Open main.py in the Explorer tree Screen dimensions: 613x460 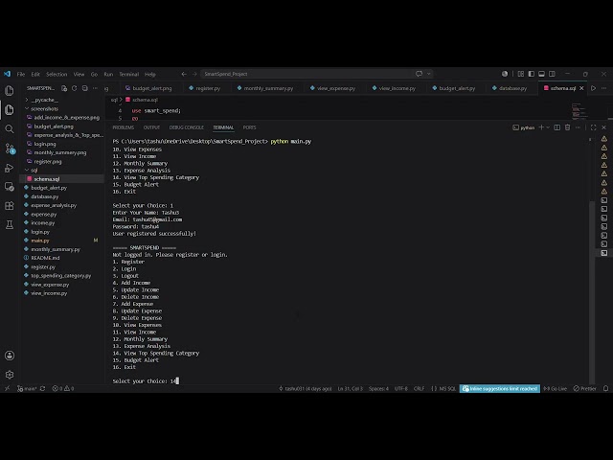tap(40, 241)
